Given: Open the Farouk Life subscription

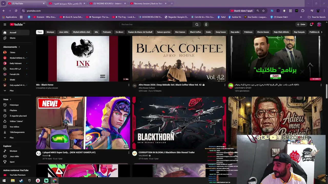Looking at the screenshot, I should tap(15, 74).
